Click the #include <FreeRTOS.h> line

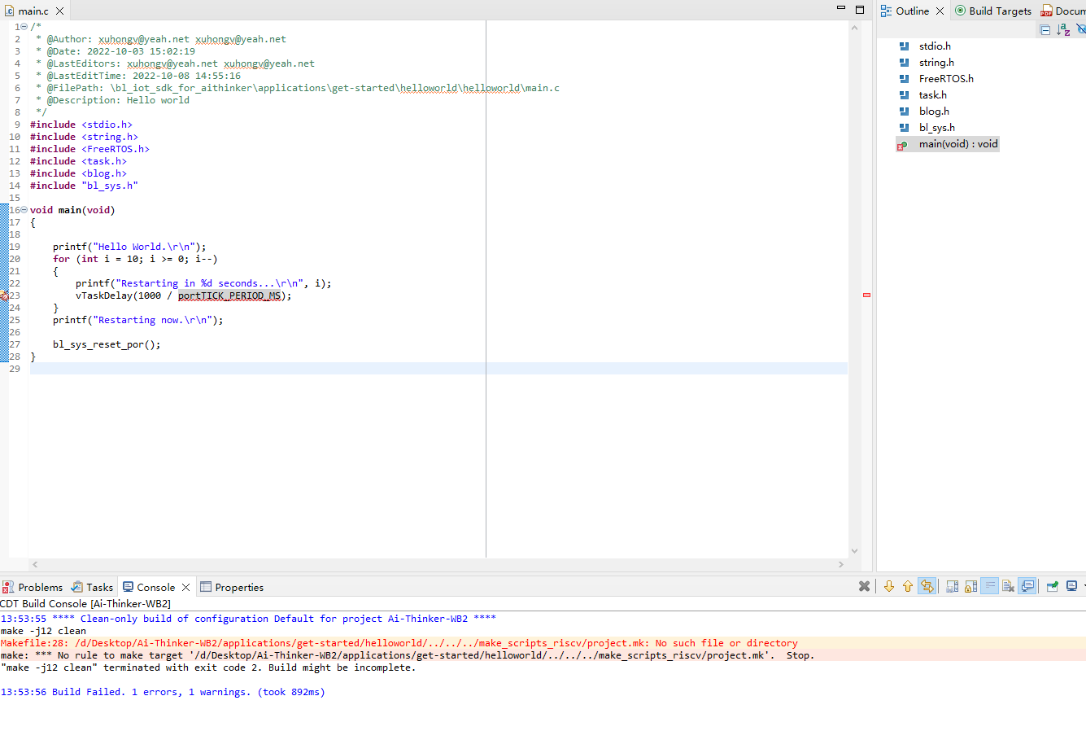pyautogui.click(x=89, y=149)
